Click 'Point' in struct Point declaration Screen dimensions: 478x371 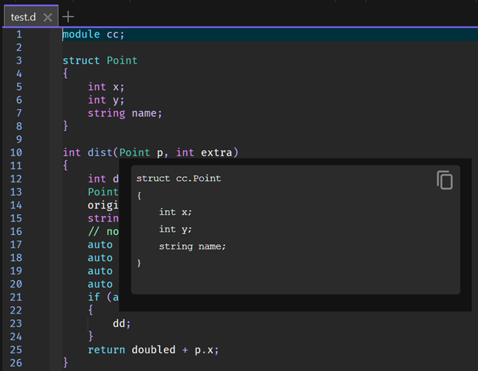(x=122, y=61)
